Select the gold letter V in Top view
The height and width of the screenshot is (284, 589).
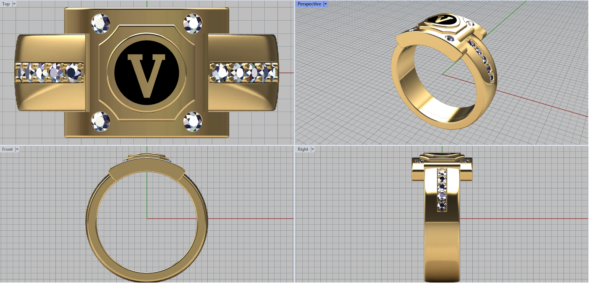tap(147, 75)
